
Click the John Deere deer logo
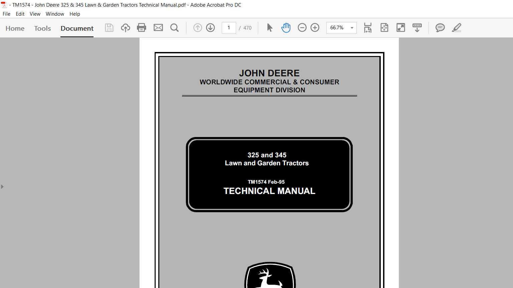[270, 275]
